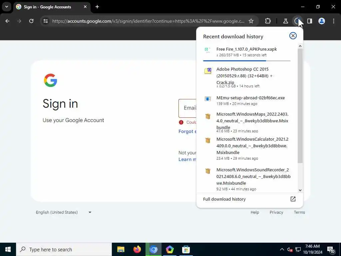The height and width of the screenshot is (256, 341).
Task: Click the forward navigation arrow
Action: (x=19, y=21)
